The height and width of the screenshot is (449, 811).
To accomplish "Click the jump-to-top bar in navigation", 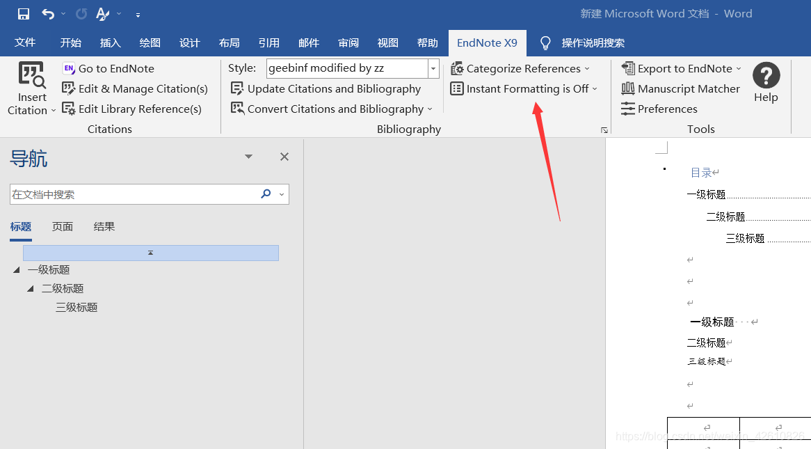I will 150,253.
